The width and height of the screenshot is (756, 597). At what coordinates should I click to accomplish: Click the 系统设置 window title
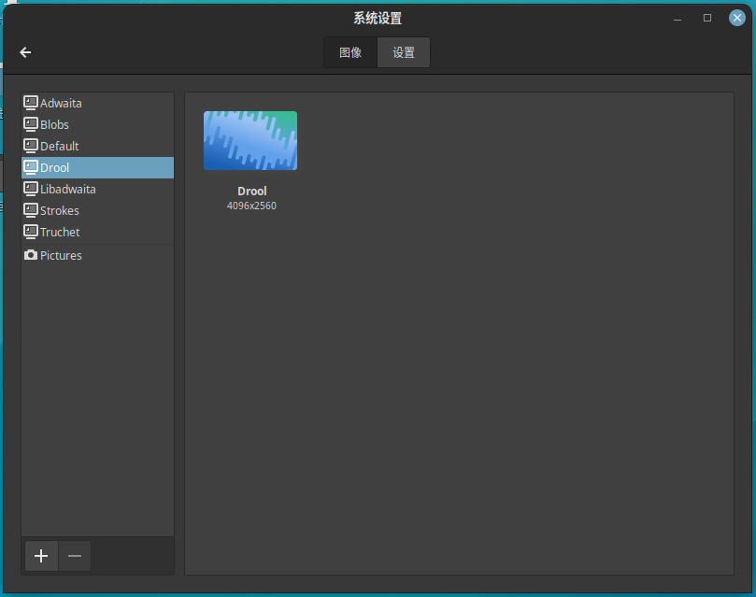pos(378,18)
